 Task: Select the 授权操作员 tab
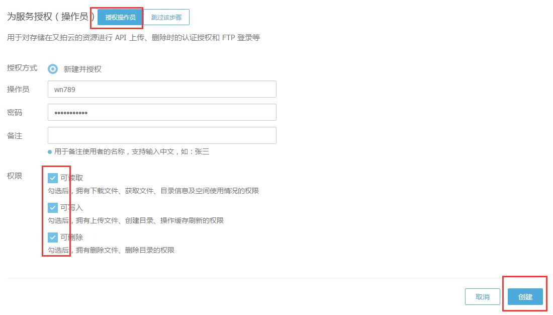[x=120, y=17]
